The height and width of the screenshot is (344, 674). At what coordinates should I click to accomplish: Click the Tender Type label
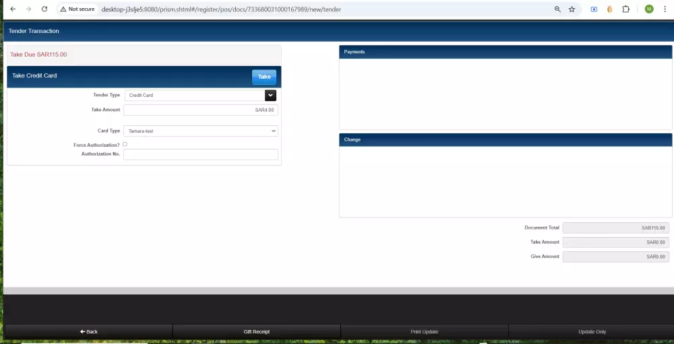[106, 95]
